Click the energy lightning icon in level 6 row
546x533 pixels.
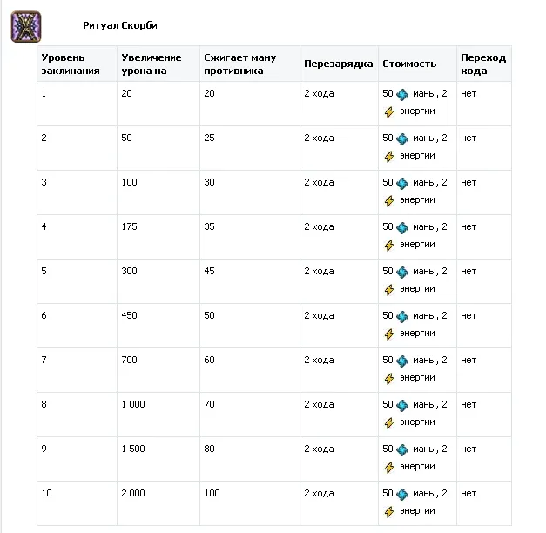click(389, 334)
